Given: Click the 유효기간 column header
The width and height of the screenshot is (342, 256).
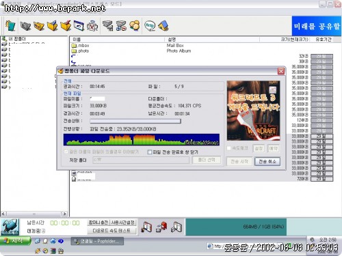Looking at the screenshot, I should pos(324,40).
